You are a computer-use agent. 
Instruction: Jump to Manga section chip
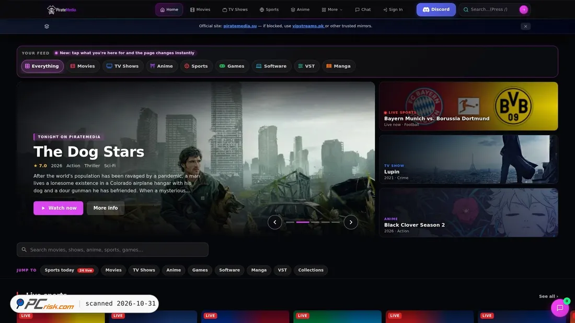259,270
